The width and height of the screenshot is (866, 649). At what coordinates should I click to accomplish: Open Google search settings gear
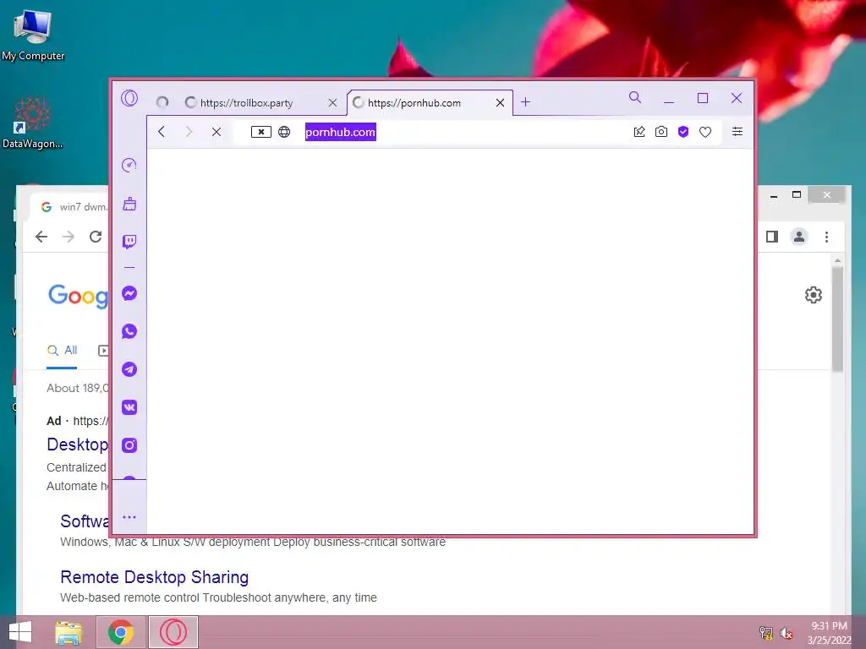click(x=813, y=295)
